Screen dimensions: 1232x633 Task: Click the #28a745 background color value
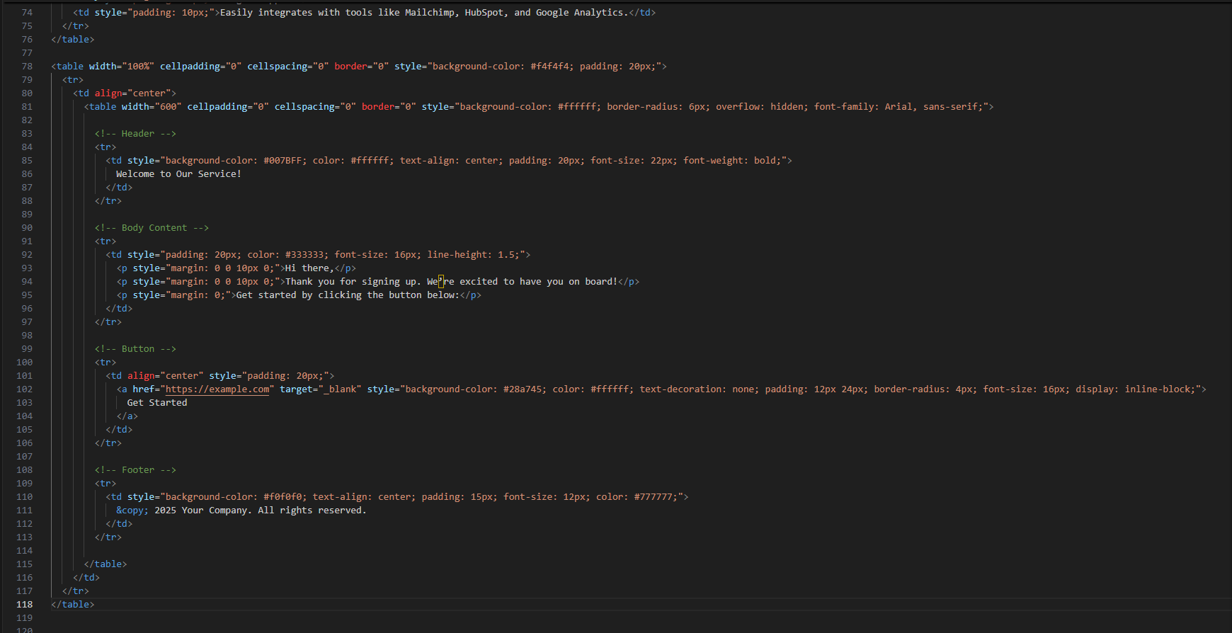pyautogui.click(x=524, y=389)
